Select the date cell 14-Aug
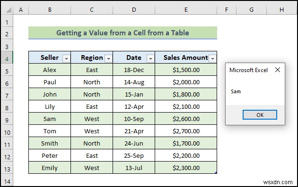 [134, 82]
